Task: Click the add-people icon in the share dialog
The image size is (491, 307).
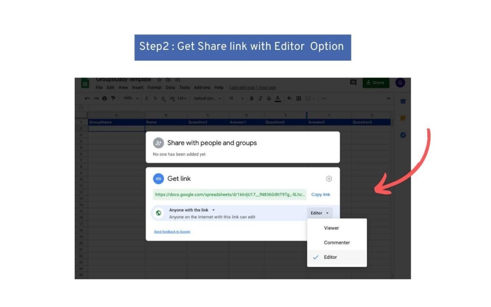Action: (x=158, y=143)
